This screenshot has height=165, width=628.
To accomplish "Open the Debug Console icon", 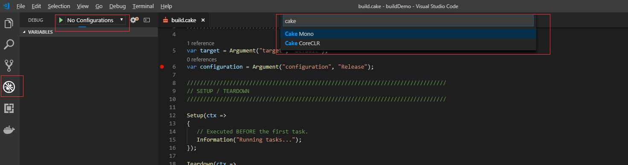I will click(146, 20).
